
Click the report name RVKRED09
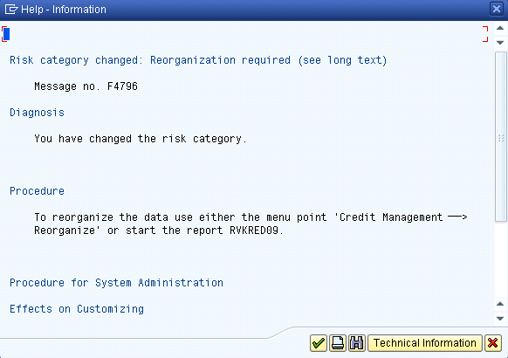click(x=254, y=231)
